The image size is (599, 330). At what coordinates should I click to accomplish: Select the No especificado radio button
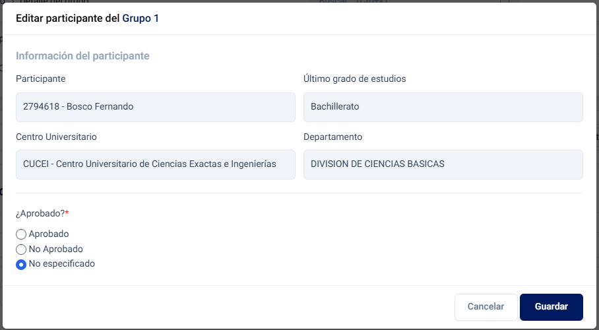(21, 264)
